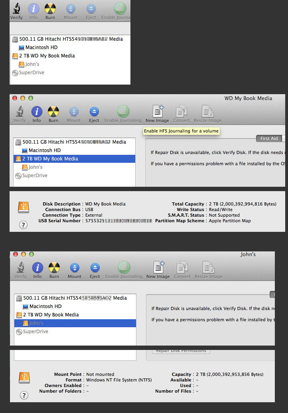This screenshot has width=288, height=413.
Task: Click '2 TB (2,000,392,953,856 Bytes)' capacity value
Action: (x=229, y=374)
